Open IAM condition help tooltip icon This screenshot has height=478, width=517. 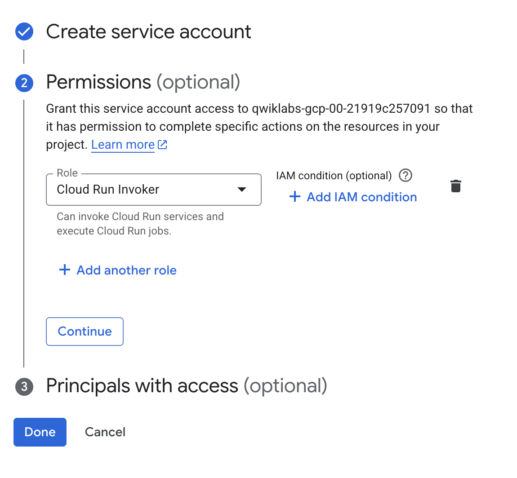click(406, 175)
